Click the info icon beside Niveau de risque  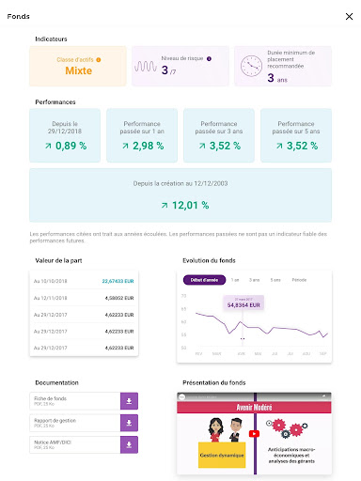pos(209,58)
